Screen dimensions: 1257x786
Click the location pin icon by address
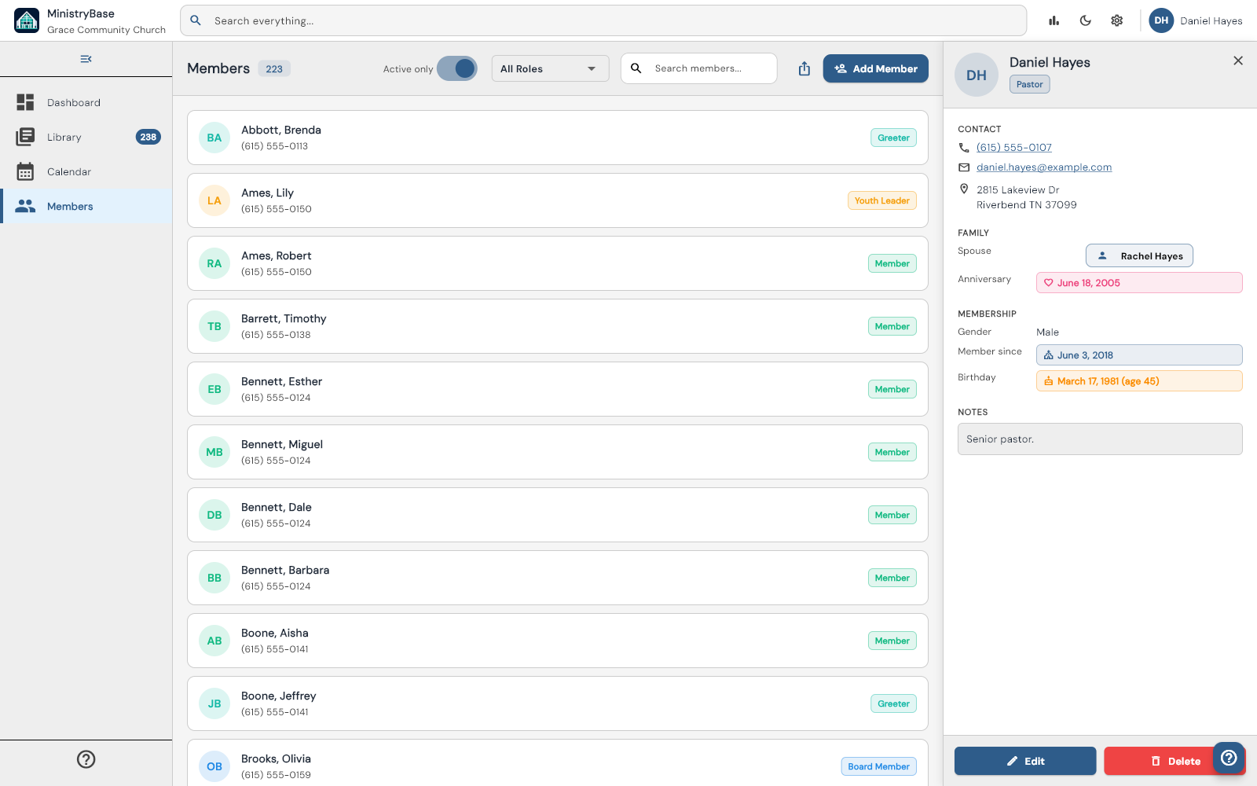click(x=964, y=189)
